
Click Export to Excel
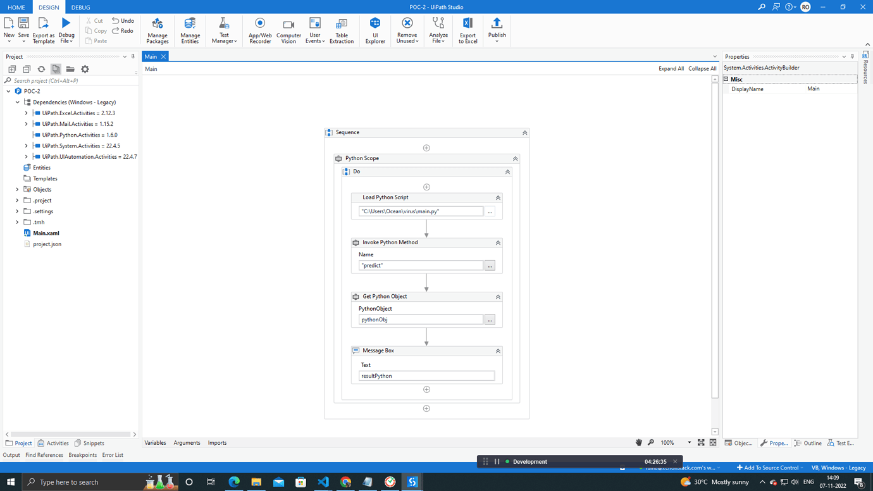pos(467,30)
